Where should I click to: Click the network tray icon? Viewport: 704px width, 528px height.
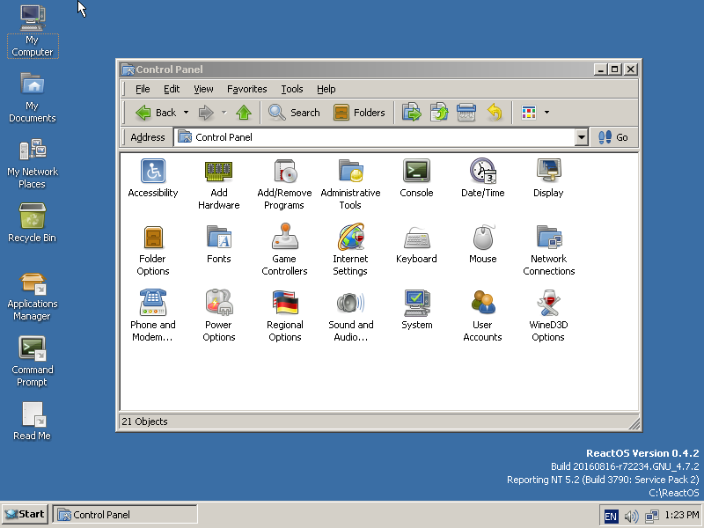point(652,517)
